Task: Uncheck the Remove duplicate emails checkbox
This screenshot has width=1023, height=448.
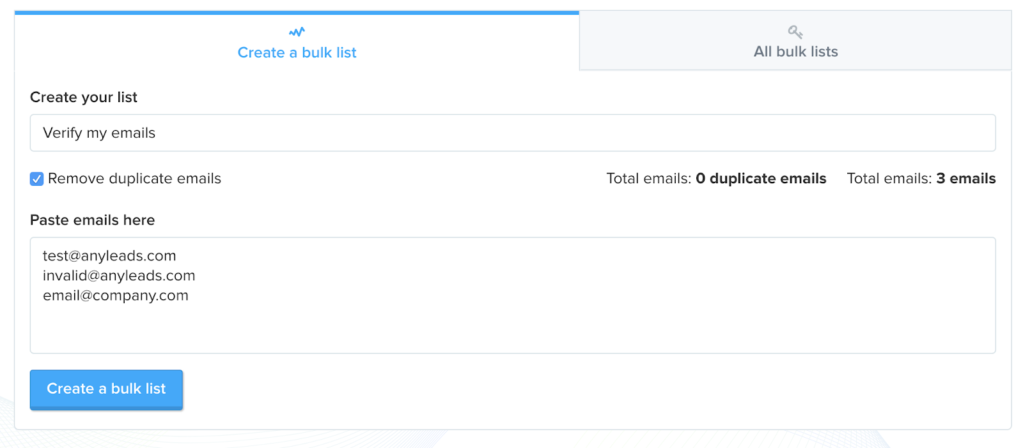Action: tap(37, 179)
